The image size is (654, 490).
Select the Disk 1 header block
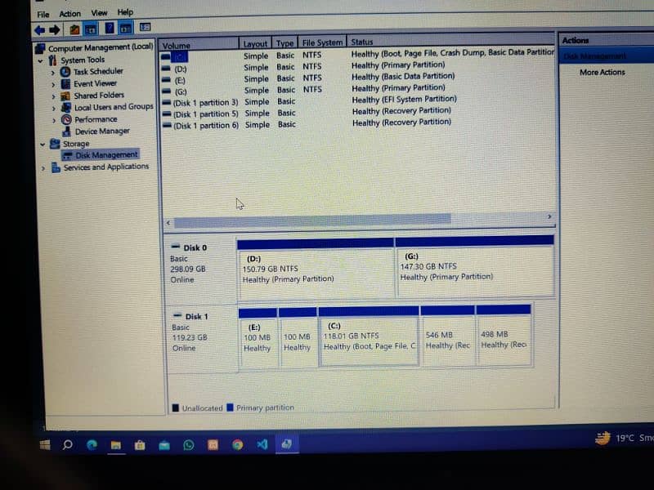pos(202,339)
